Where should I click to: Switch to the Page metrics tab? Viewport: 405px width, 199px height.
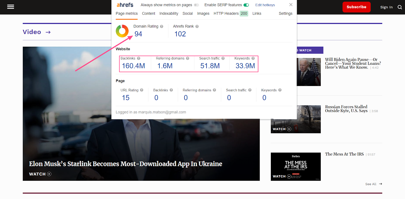(x=127, y=13)
